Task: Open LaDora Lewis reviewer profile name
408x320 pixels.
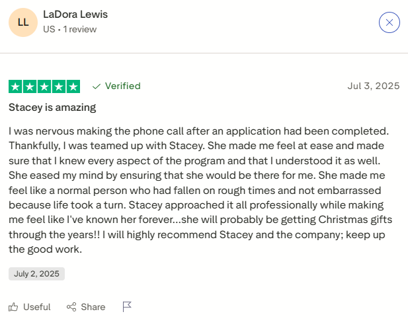Action: click(x=75, y=15)
